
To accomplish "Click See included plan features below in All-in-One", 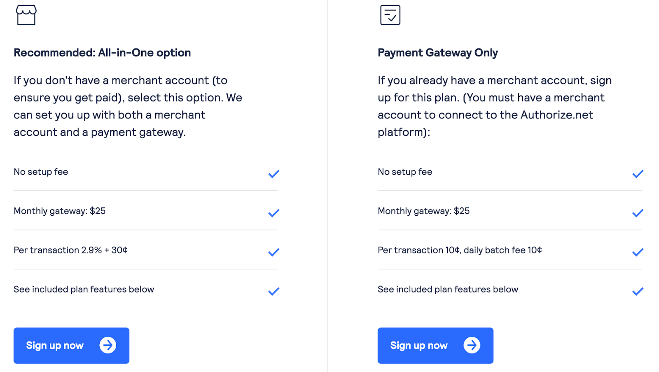I will coord(84,289).
